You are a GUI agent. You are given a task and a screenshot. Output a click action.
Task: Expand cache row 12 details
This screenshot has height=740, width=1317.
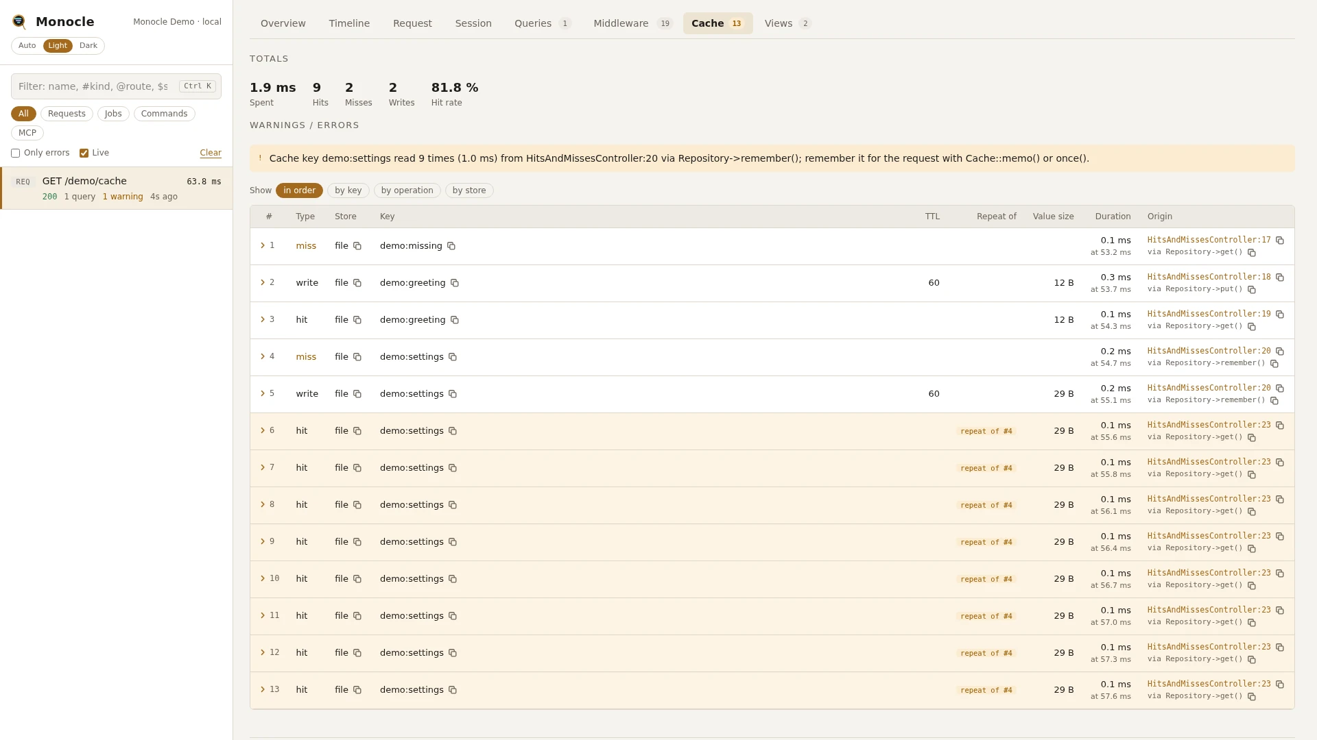click(x=263, y=652)
